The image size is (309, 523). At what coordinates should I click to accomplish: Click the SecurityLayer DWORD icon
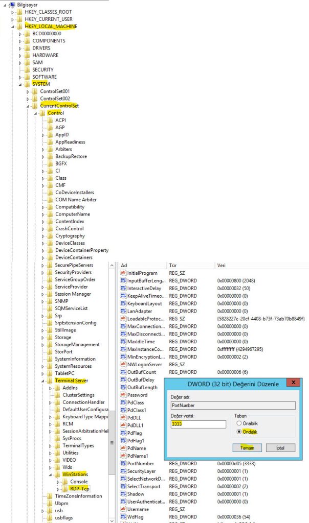123,471
